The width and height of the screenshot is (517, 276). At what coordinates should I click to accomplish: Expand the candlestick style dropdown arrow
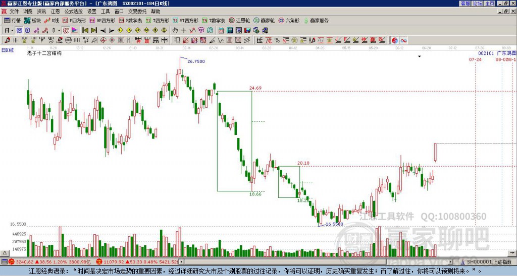click(x=59, y=30)
